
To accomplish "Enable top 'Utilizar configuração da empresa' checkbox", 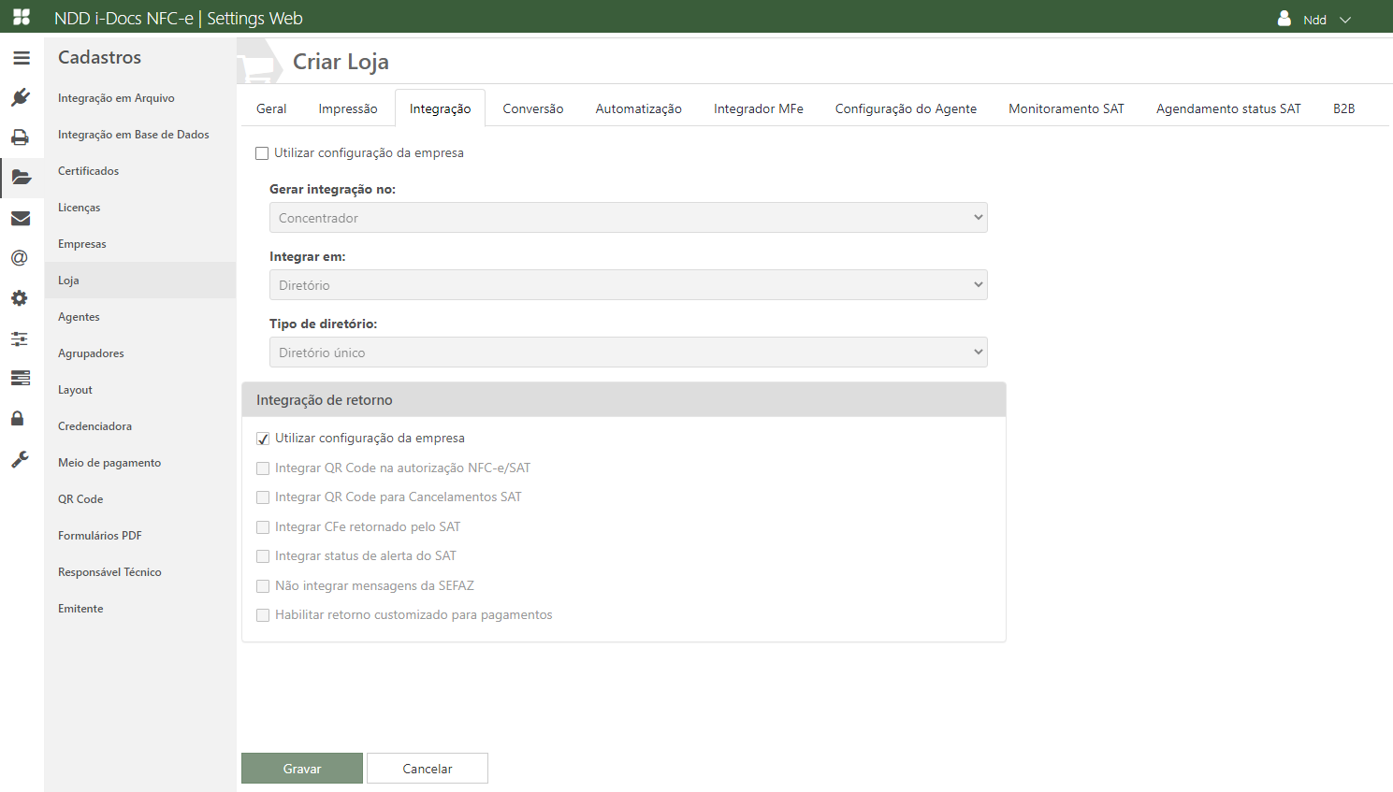I will (262, 153).
